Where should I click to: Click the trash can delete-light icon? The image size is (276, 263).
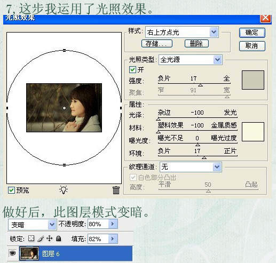coord(116,190)
